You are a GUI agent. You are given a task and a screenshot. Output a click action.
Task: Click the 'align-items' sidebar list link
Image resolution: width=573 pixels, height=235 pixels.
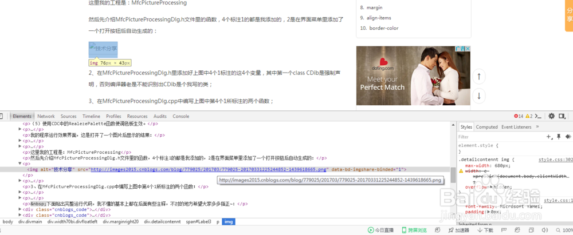tap(379, 18)
